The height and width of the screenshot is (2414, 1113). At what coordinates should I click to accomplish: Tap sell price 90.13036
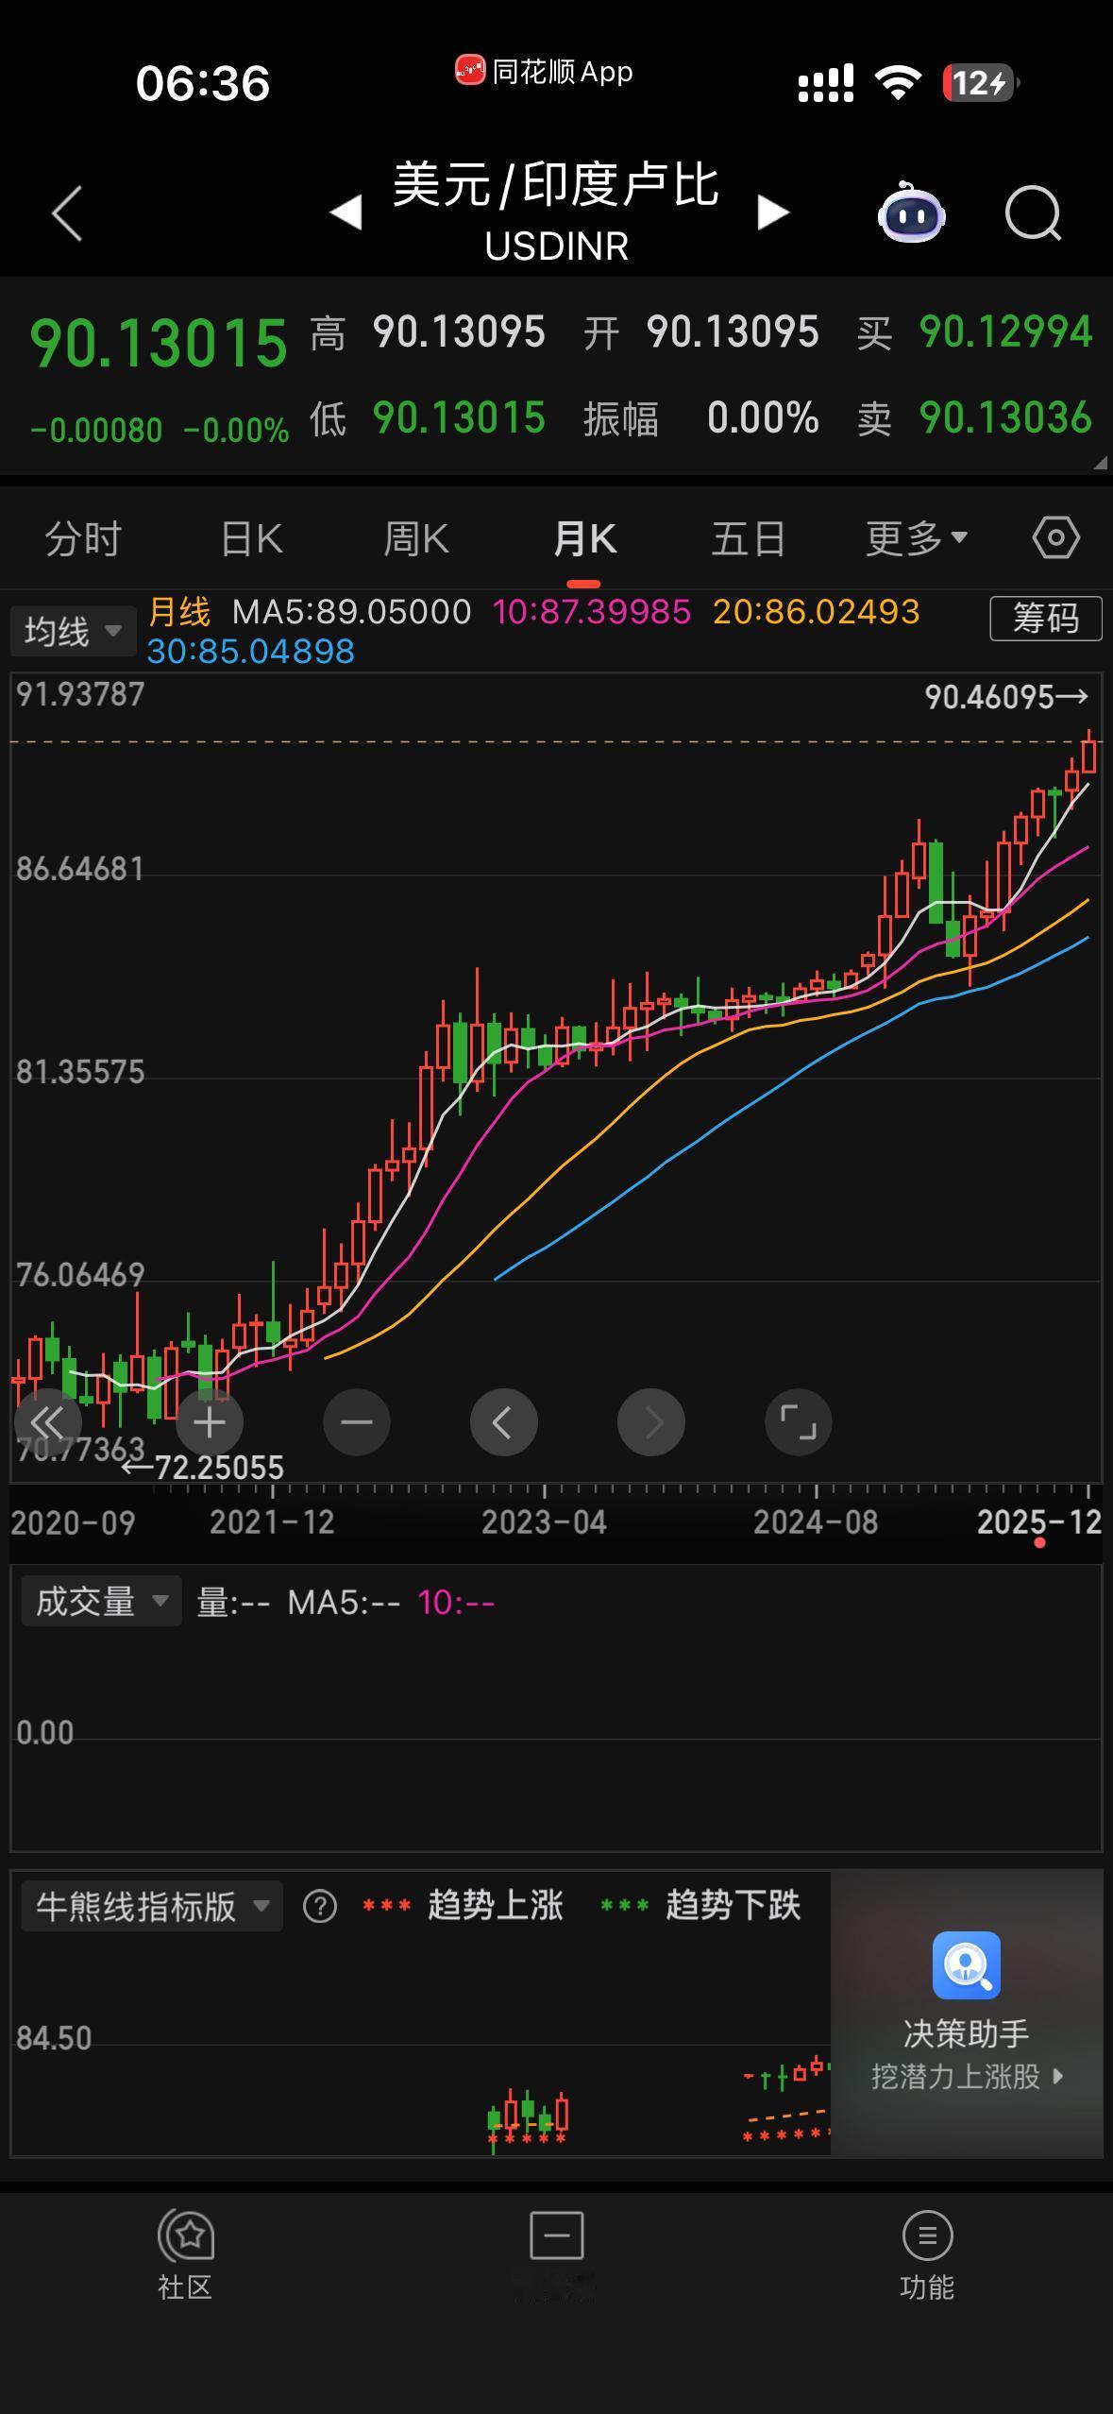1005,417
